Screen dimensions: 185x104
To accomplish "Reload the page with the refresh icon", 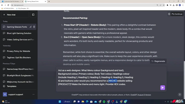I will [8, 5].
